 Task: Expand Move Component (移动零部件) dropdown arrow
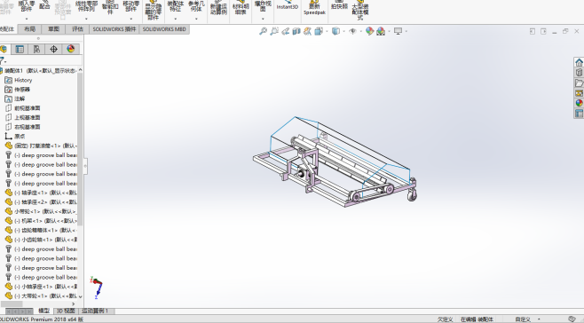(130, 19)
